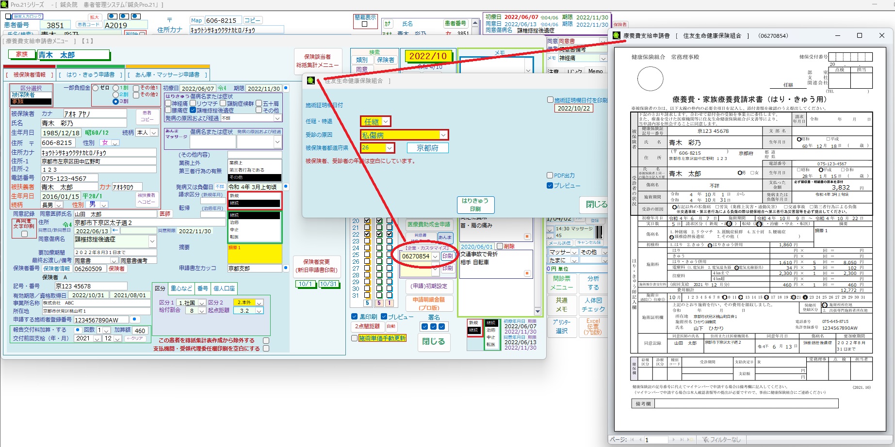Expand the prefecture code 26 dropdown
Viewport: 895px width, 447px height.
[389, 147]
